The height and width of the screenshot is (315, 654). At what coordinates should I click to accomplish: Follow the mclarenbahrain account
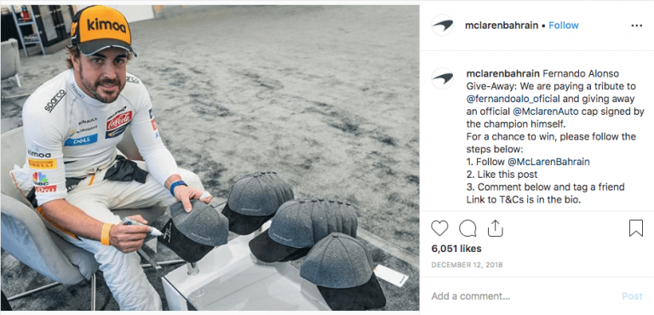point(564,26)
